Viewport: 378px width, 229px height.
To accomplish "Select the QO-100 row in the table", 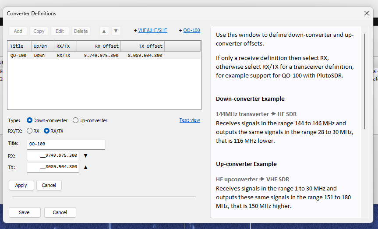I will click(104, 56).
